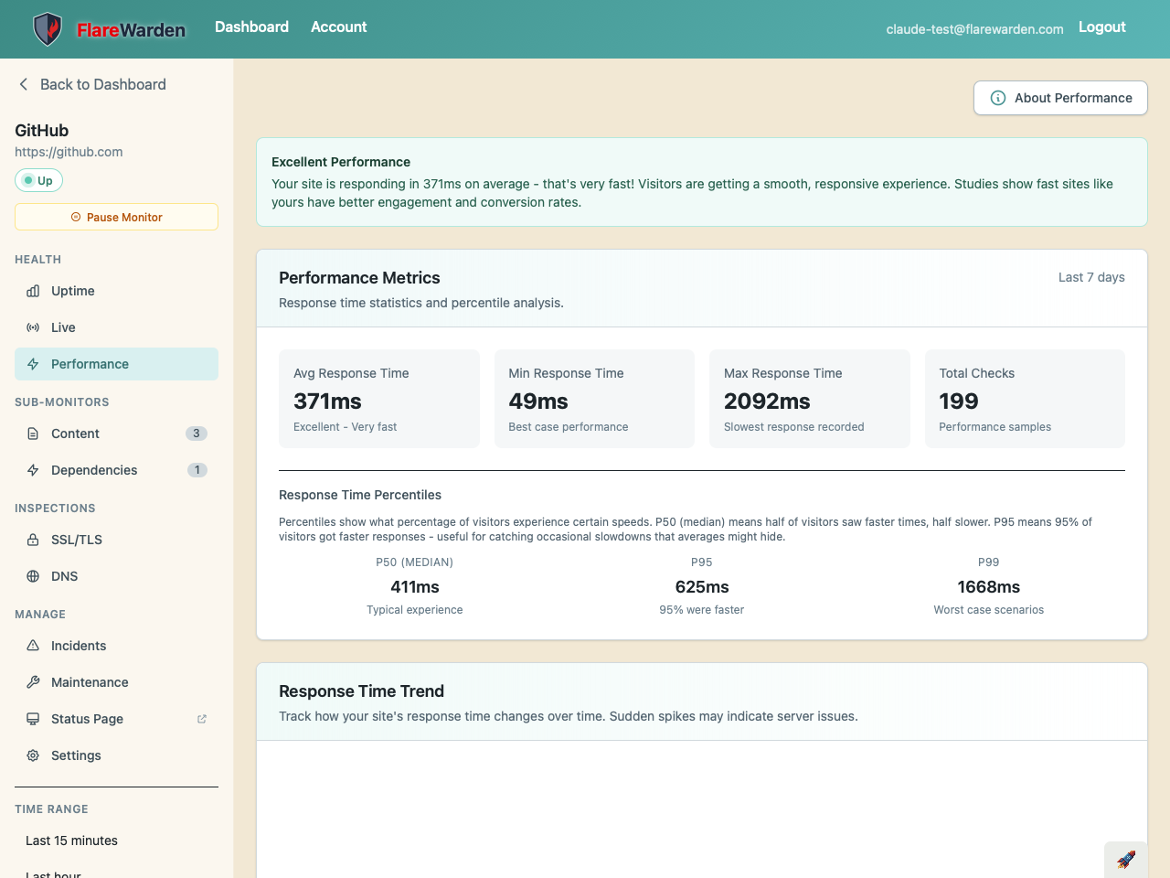Viewport: 1170px width, 878px height.
Task: Click the rocket icon in the bottom corner
Action: pyautogui.click(x=1126, y=859)
